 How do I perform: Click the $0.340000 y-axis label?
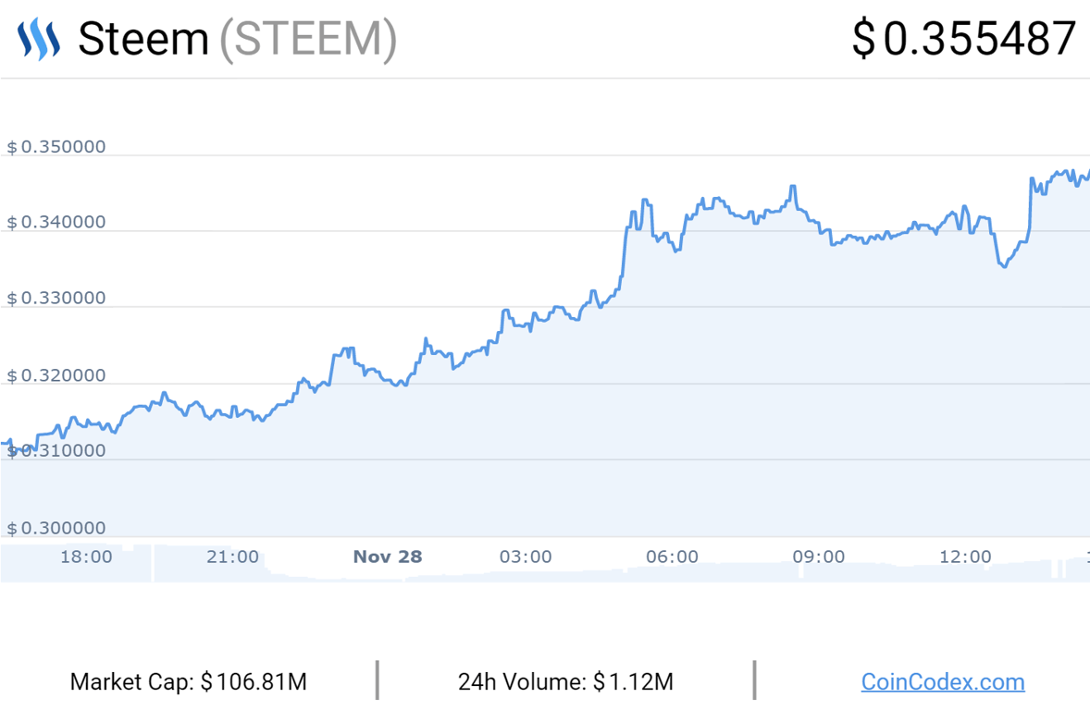coord(56,222)
